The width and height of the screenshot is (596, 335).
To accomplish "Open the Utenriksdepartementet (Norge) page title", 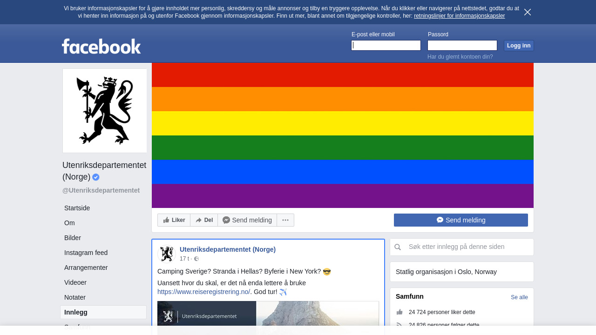I will 104,171.
